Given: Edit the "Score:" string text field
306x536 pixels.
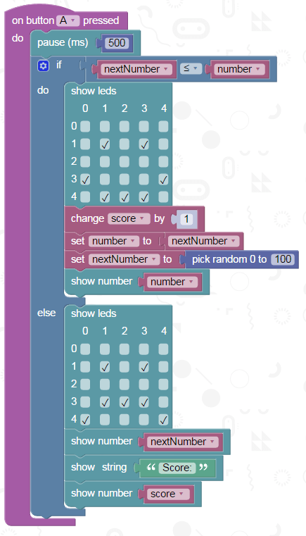Looking at the screenshot, I should 177,467.
